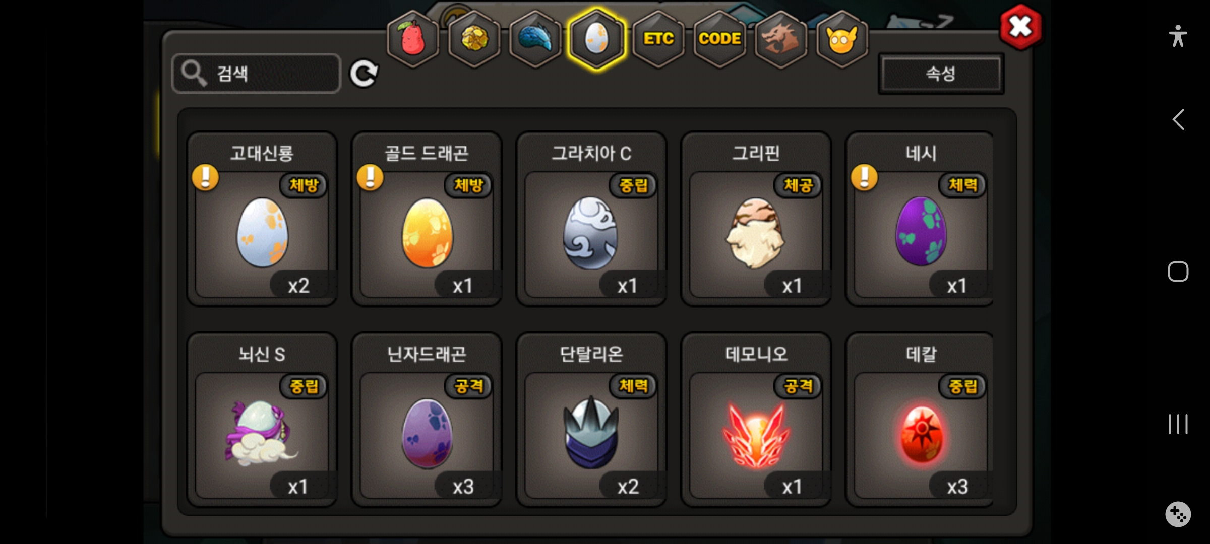Pick the 데모니오 red flame egg
1210x544 pixels.
click(x=756, y=420)
